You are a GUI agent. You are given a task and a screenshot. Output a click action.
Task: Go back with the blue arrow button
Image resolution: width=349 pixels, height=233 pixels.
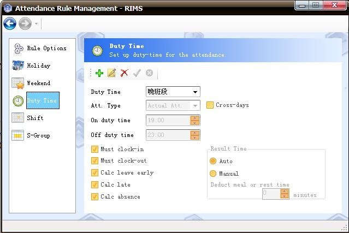point(10,23)
